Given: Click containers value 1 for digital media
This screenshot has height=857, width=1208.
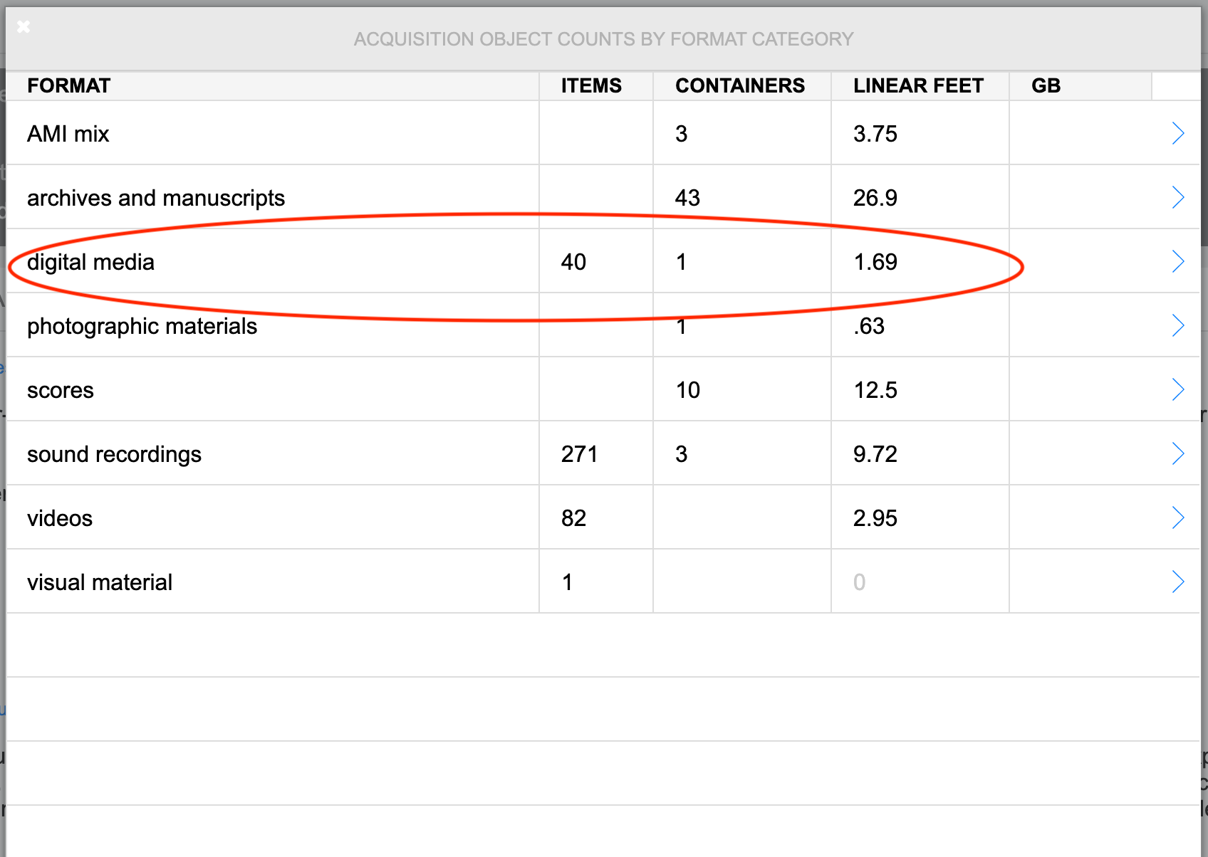Looking at the screenshot, I should point(682,262).
